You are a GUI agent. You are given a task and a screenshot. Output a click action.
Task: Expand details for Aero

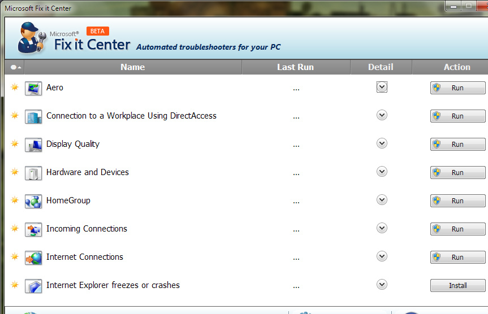point(382,87)
